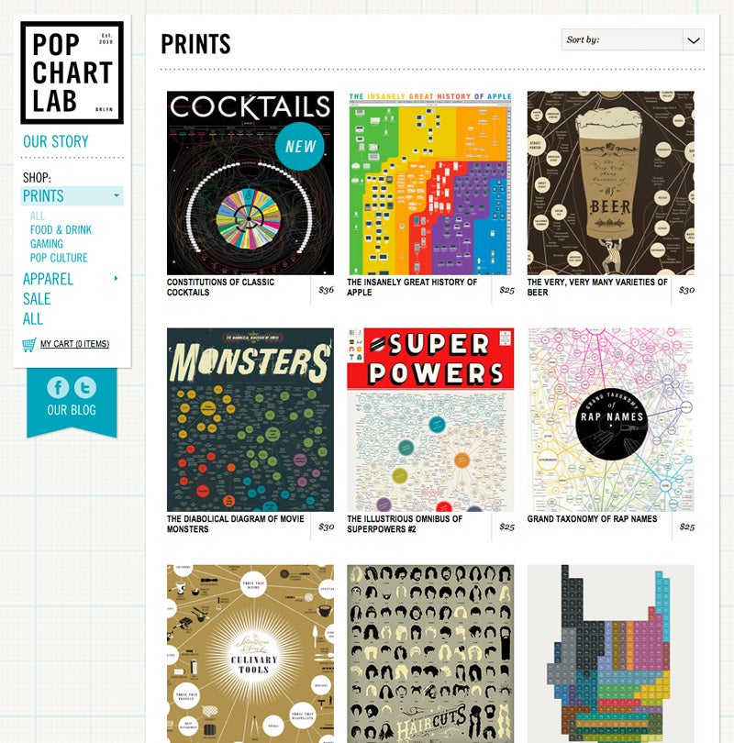The height and width of the screenshot is (743, 734).
Task: Click the Illustrious Omnibus of Superpowers #2 title
Action: 405,524
